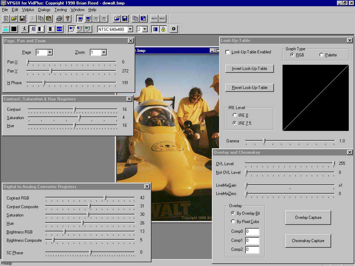This screenshot has height=266, width=355.
Task: Choose the IRE 0 radio option
Action: coord(235,115)
